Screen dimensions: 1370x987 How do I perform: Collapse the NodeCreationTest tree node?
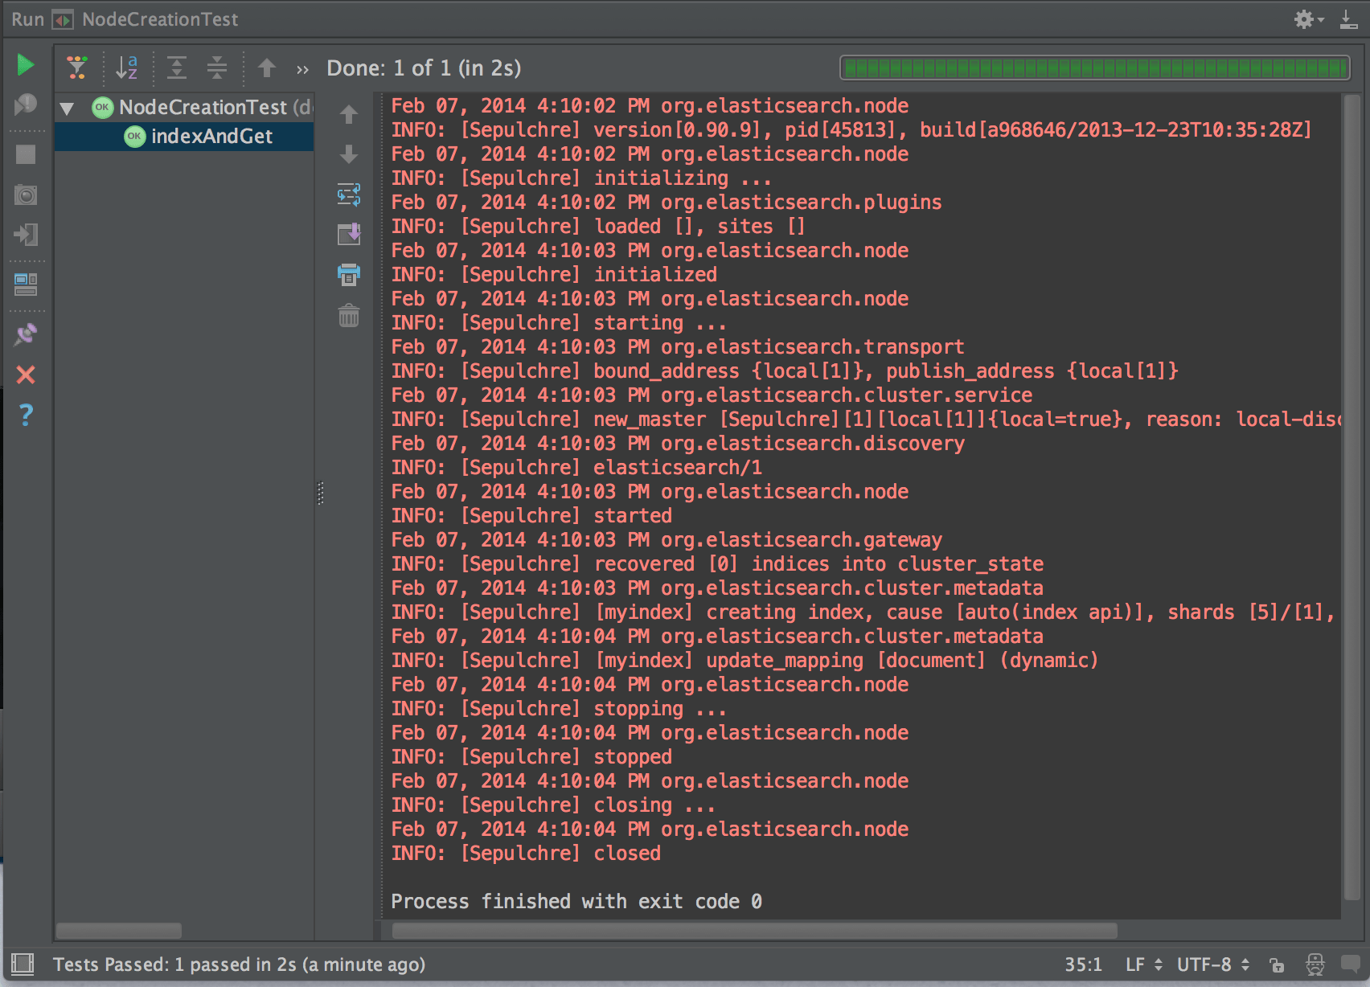click(x=68, y=108)
